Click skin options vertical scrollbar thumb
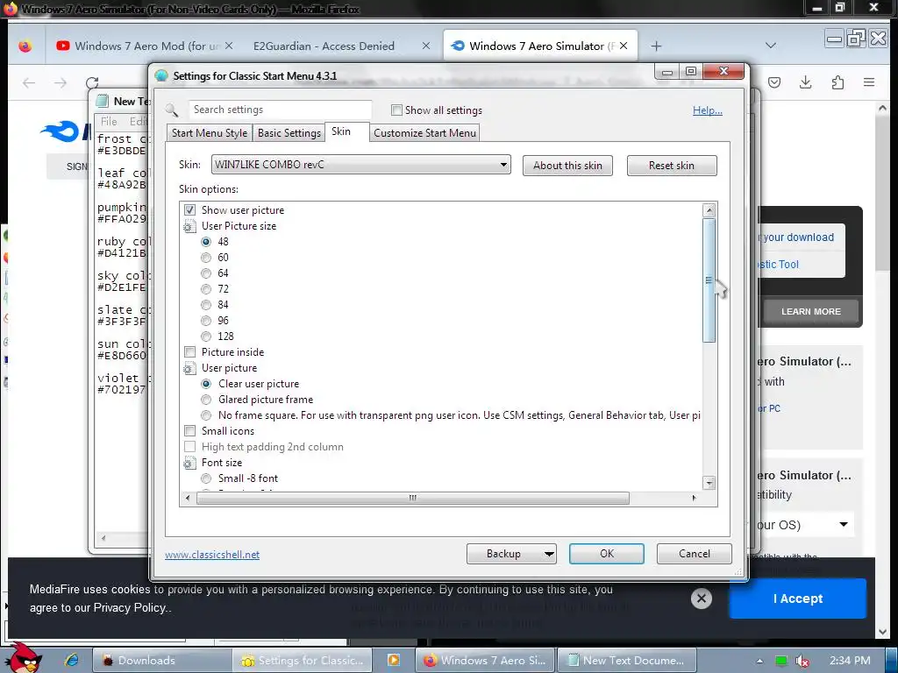Screen dimensions: 898x673 (x=709, y=280)
